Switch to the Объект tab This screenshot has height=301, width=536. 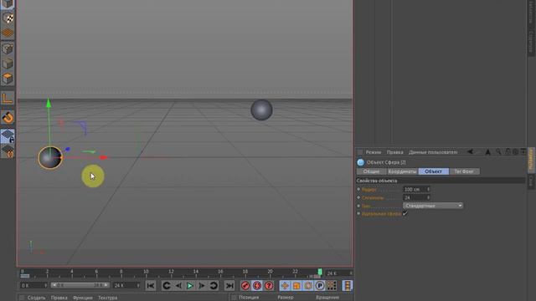point(434,171)
